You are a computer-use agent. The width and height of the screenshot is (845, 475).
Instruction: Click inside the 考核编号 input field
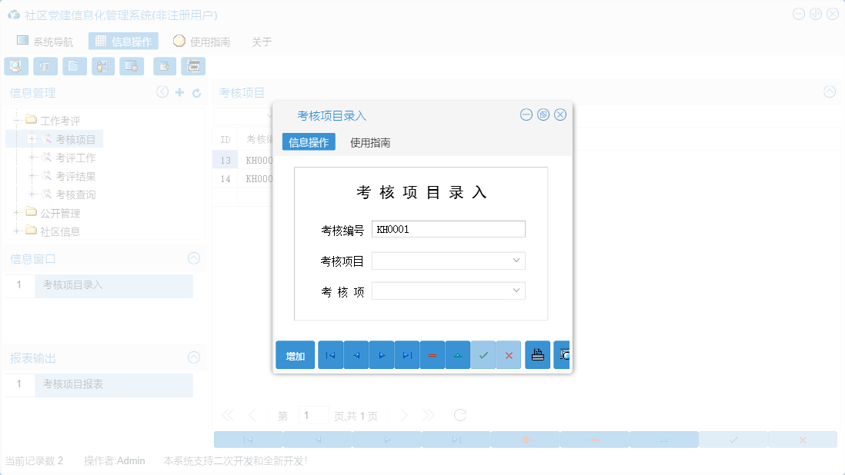448,229
